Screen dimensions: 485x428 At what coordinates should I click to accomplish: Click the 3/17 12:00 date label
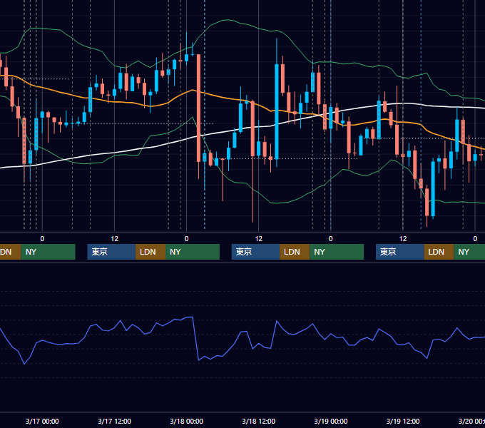pos(114,421)
